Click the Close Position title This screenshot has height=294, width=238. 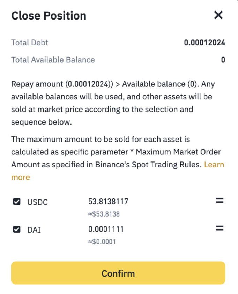click(x=49, y=15)
